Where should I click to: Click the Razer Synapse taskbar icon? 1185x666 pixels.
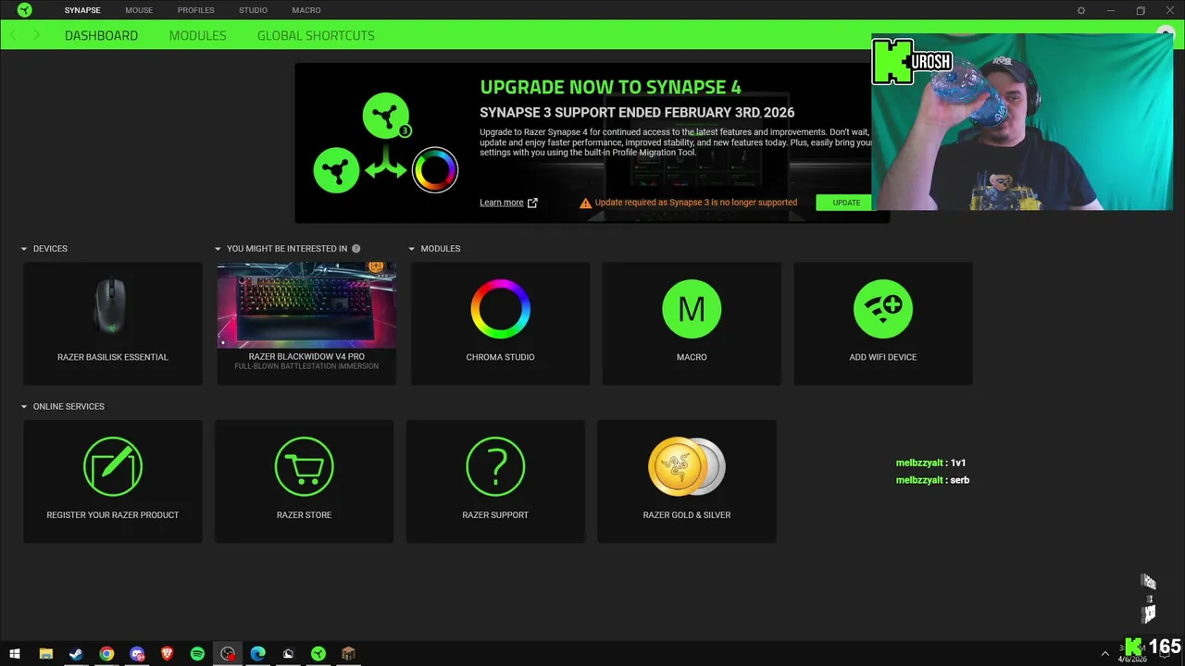click(318, 654)
